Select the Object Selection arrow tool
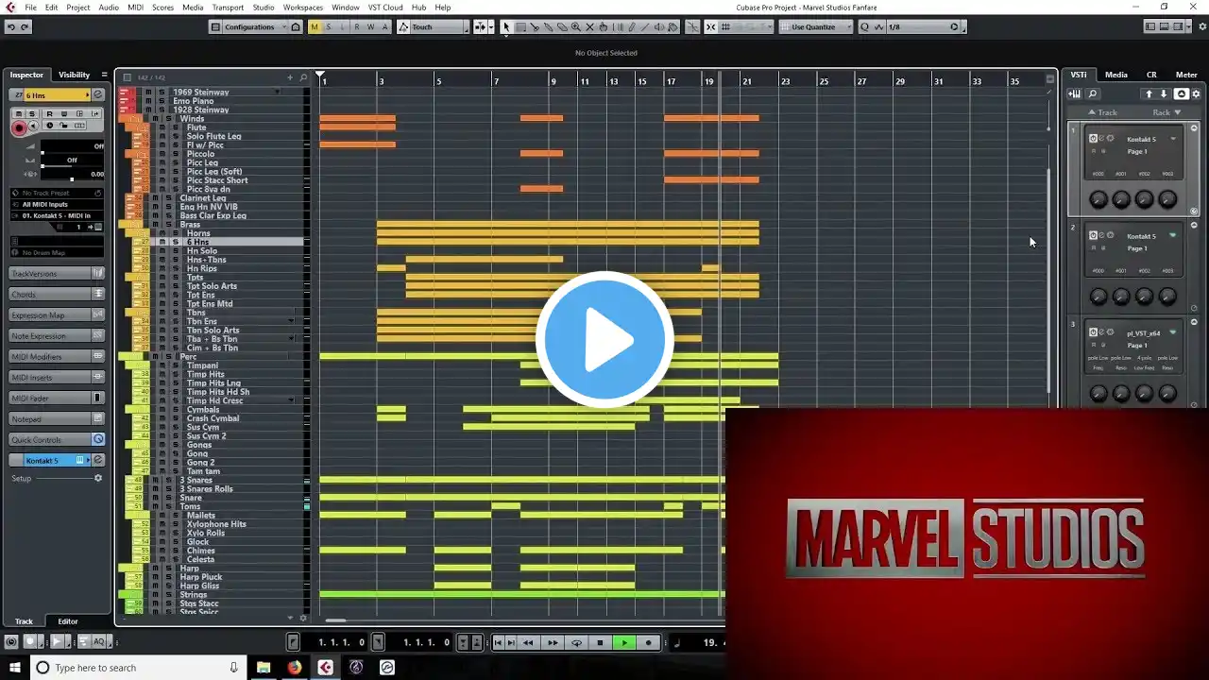 (505, 27)
